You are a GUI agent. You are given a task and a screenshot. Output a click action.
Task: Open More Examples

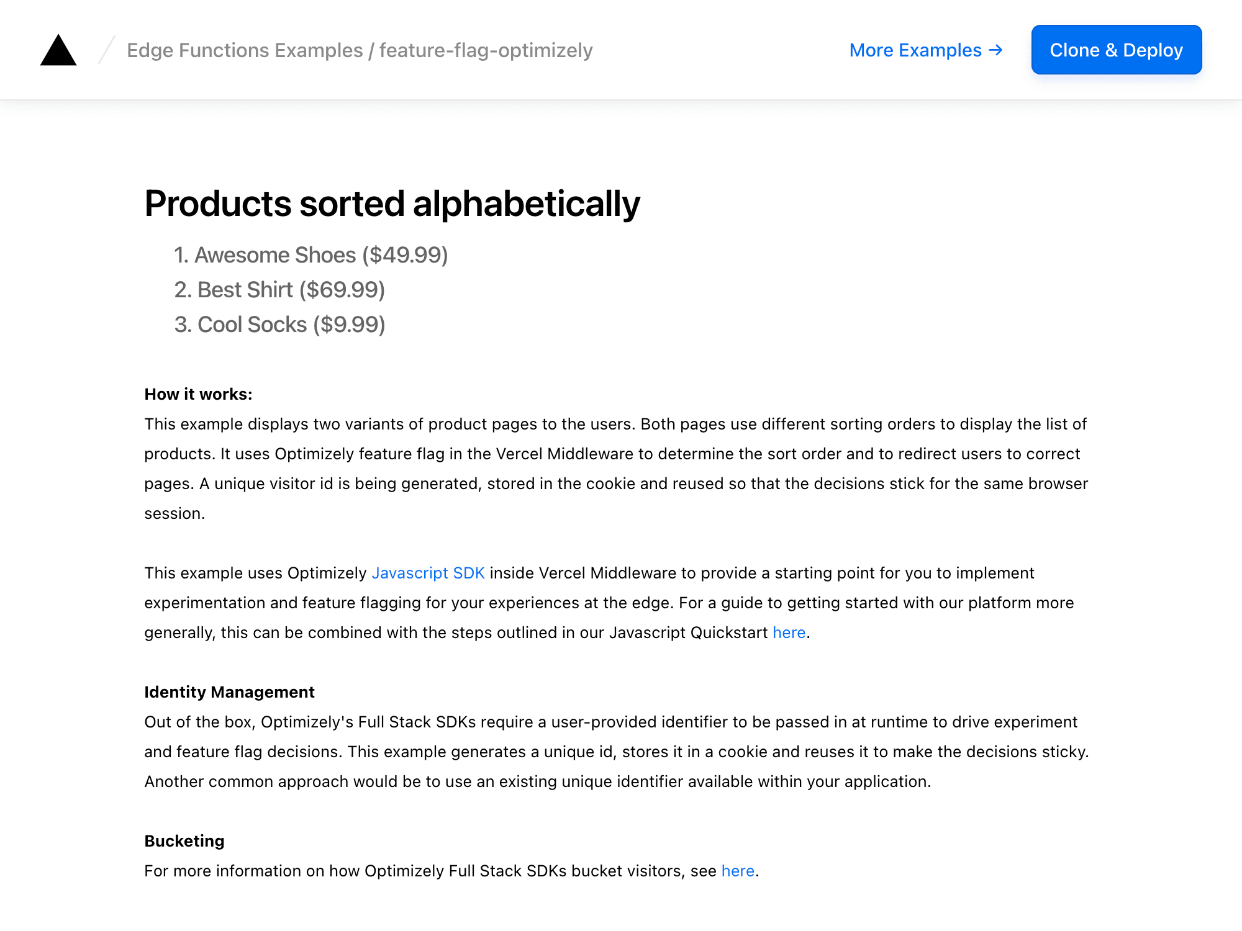click(x=913, y=50)
